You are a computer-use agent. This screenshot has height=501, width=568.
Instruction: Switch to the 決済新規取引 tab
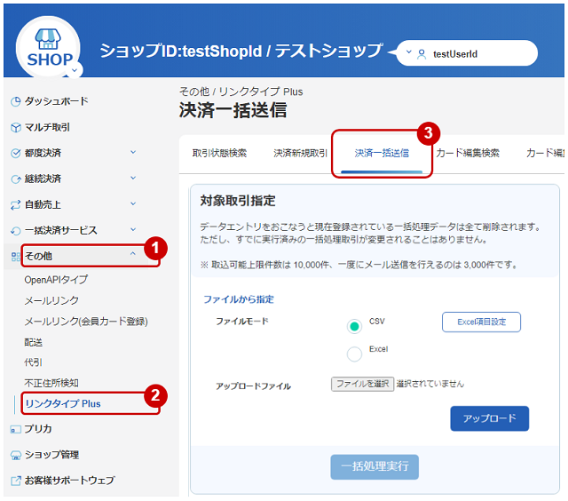coord(300,154)
